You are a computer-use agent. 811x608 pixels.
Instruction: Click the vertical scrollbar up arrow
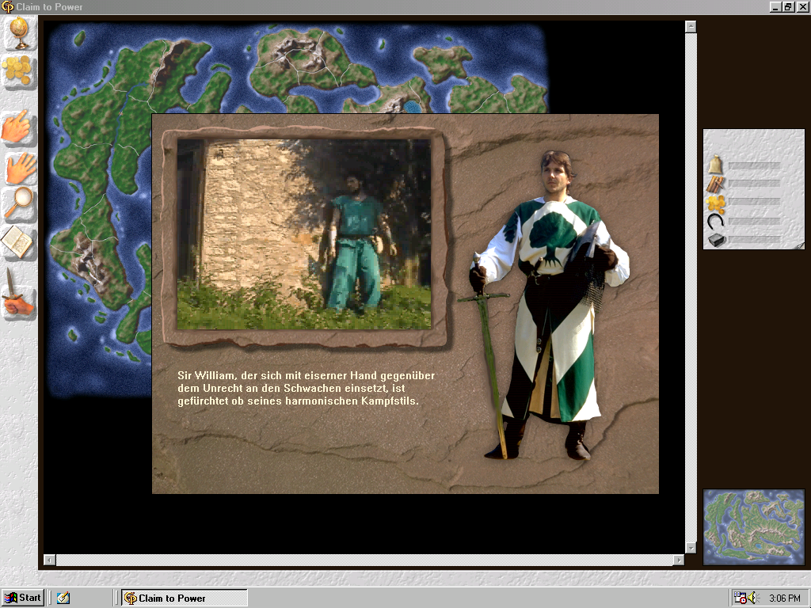691,26
